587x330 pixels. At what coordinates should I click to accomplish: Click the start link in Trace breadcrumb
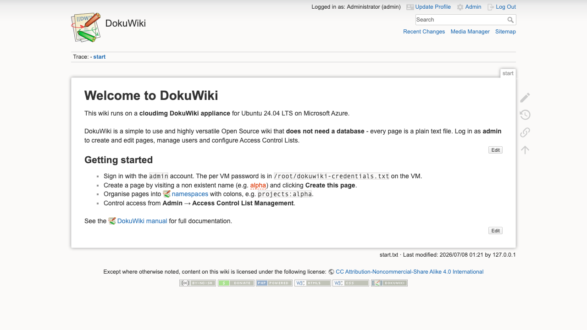click(x=100, y=57)
